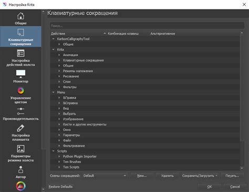The width and height of the screenshot is (249, 192).
Task: Click the Удалить scheme button
Action: click(167, 176)
